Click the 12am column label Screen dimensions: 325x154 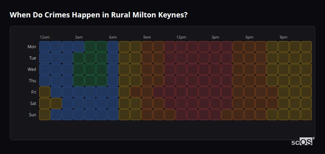pyautogui.click(x=45, y=37)
